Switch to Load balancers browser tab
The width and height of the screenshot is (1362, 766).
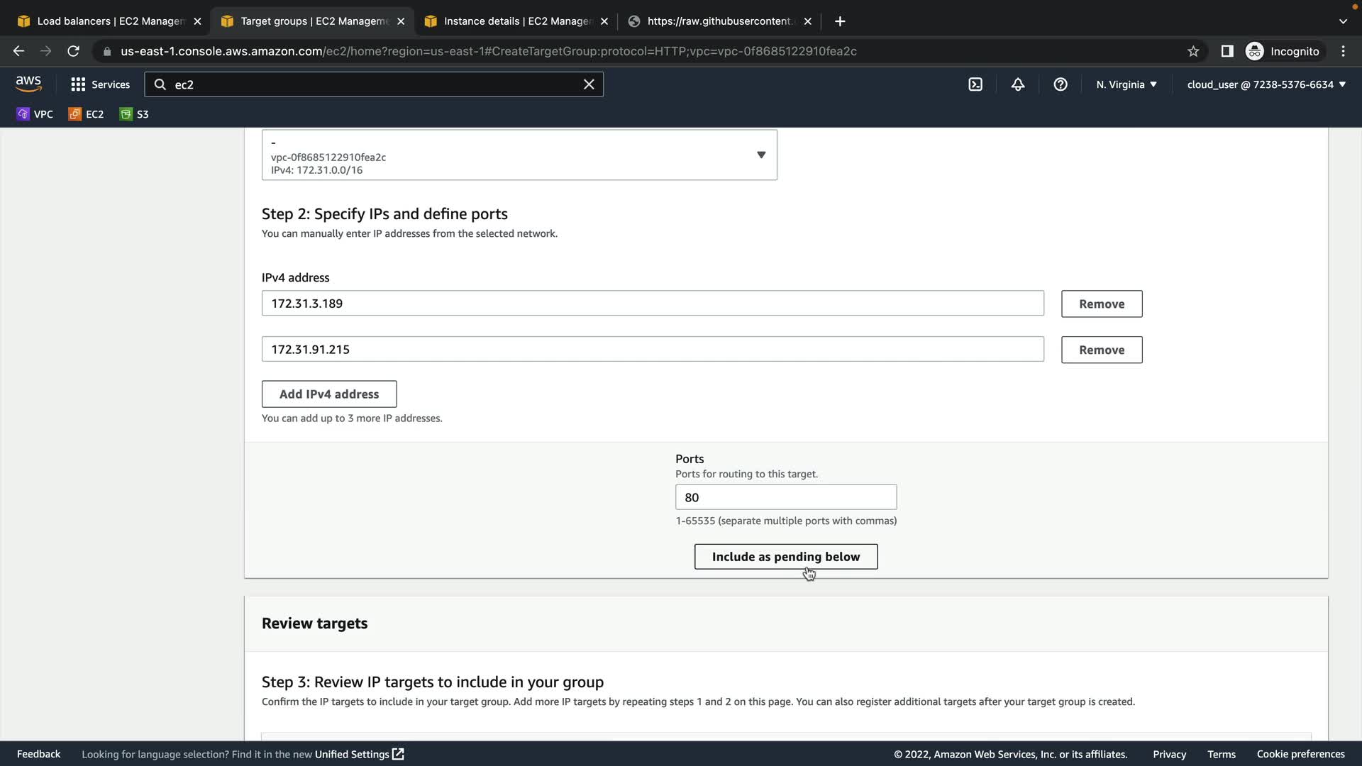(x=110, y=21)
